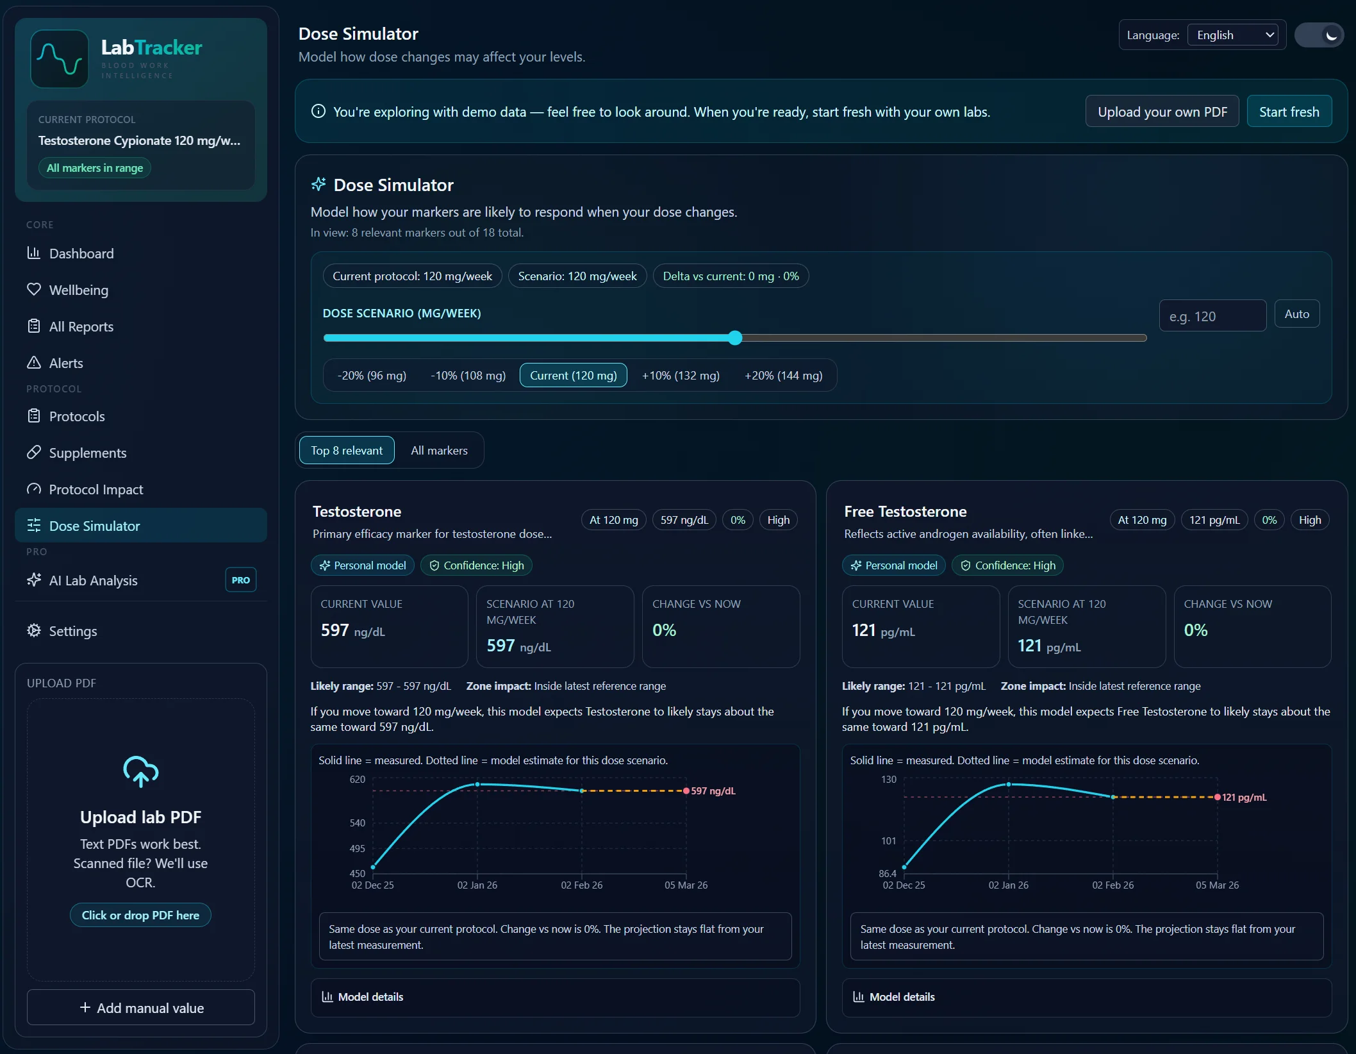The image size is (1356, 1054).
Task: Select the +10% (132 mg) dose preset
Action: (681, 376)
